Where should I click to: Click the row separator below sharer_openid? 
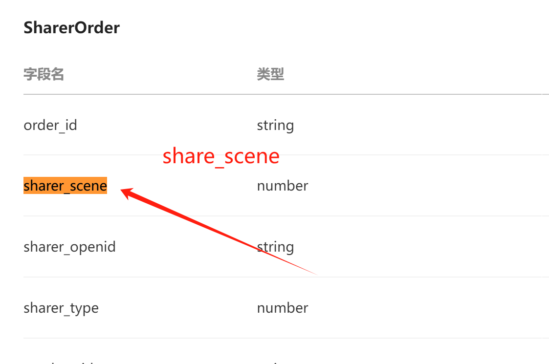(283, 277)
